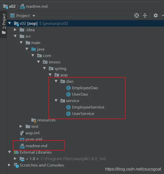Click the Project view title label
164x174 pixels.
click(x=23, y=16)
